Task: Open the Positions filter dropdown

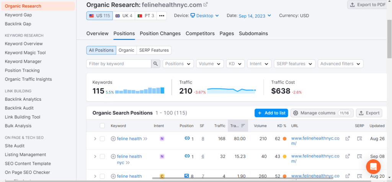Action: [178, 64]
